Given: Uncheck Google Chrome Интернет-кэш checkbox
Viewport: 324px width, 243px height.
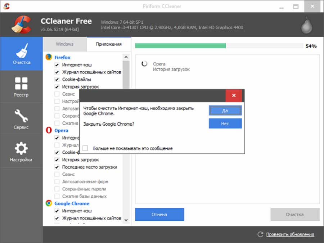Looking at the screenshot, I should pyautogui.click(x=57, y=211).
